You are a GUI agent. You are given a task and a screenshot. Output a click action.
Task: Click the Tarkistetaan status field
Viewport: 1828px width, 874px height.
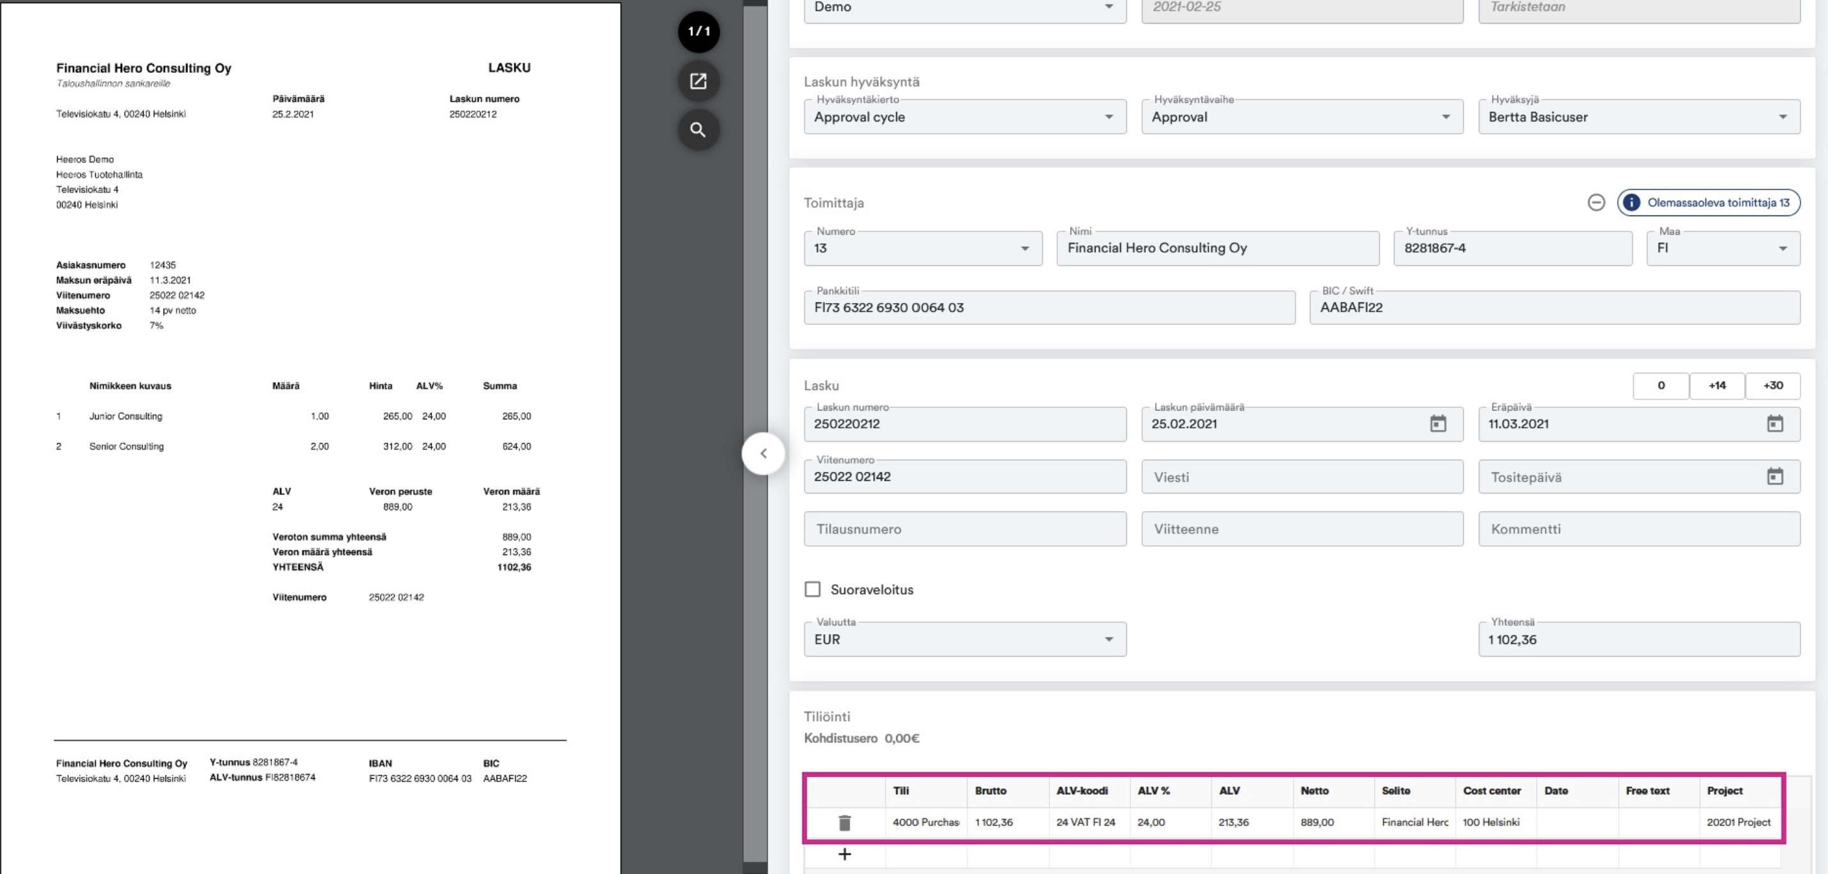[1639, 8]
